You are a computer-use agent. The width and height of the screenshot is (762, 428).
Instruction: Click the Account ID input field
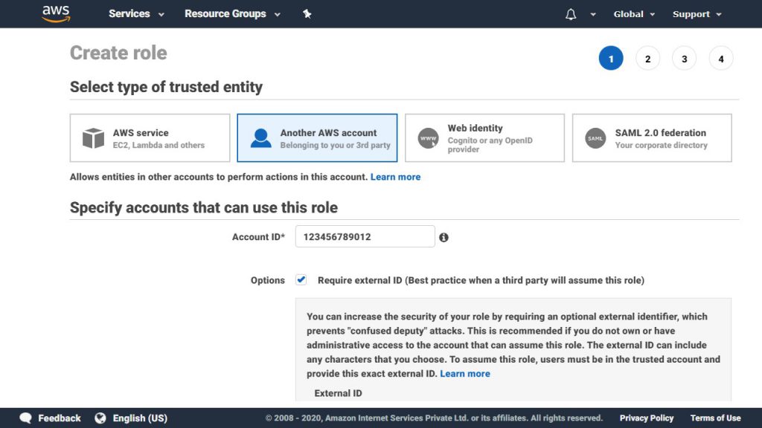(x=365, y=236)
